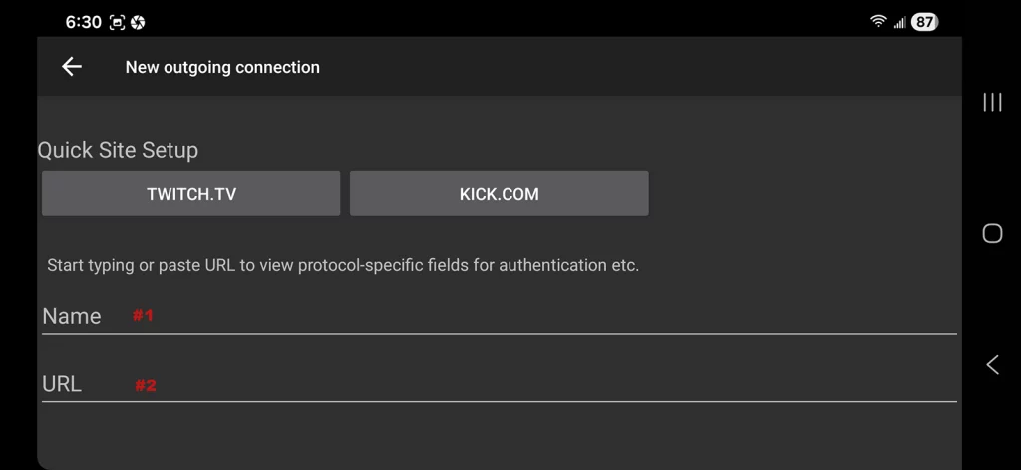Tap the Android home navigation icon
The width and height of the screenshot is (1021, 470).
coord(992,233)
